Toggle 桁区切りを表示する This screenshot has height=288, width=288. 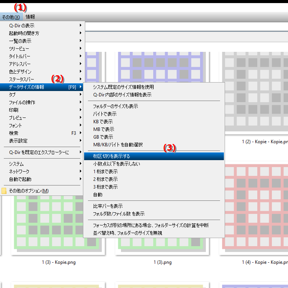tap(154, 156)
